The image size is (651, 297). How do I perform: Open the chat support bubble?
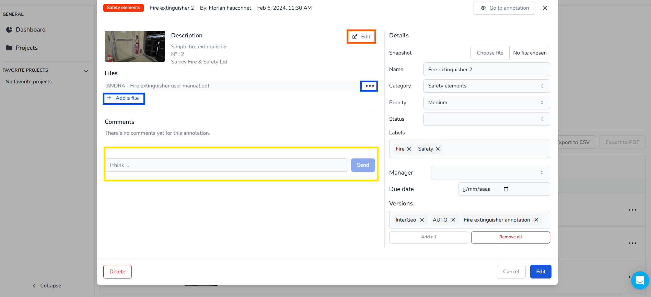click(640, 280)
